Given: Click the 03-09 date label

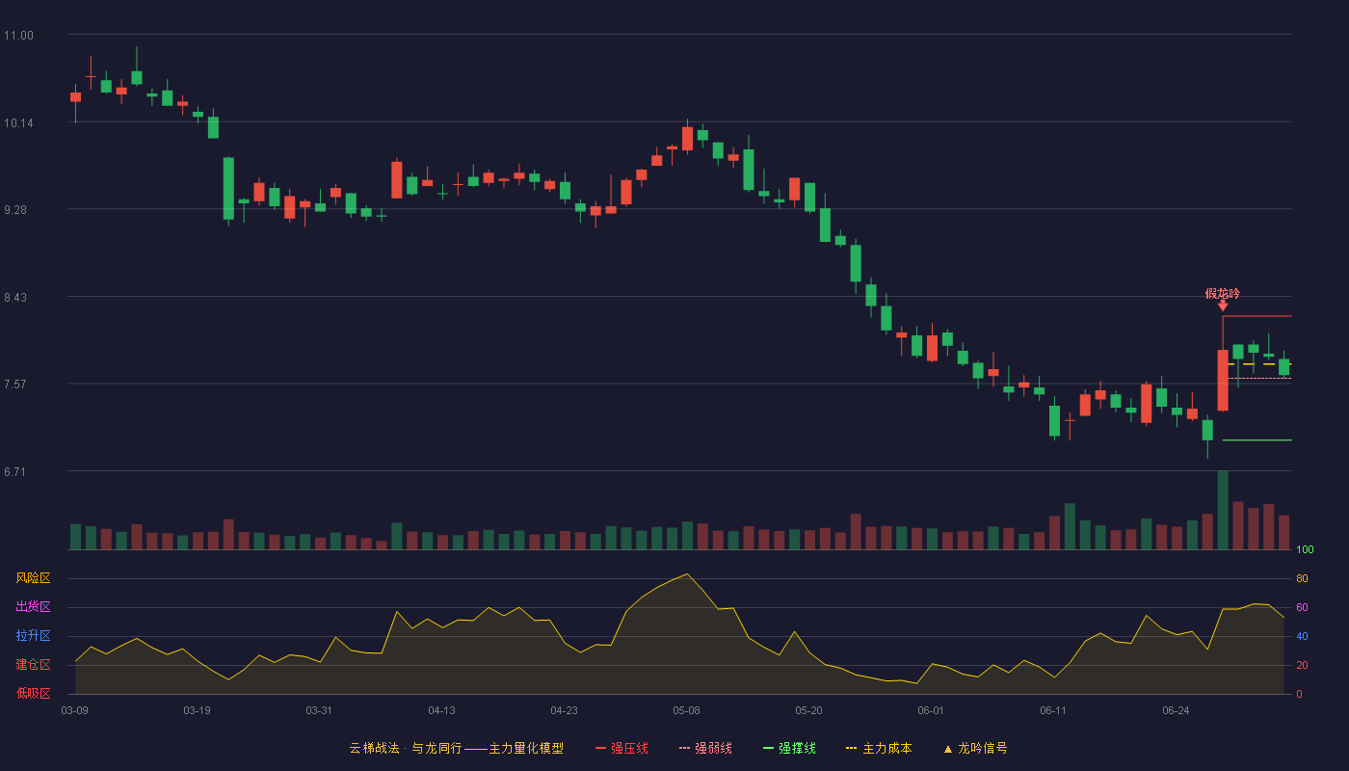Looking at the screenshot, I should pos(75,710).
